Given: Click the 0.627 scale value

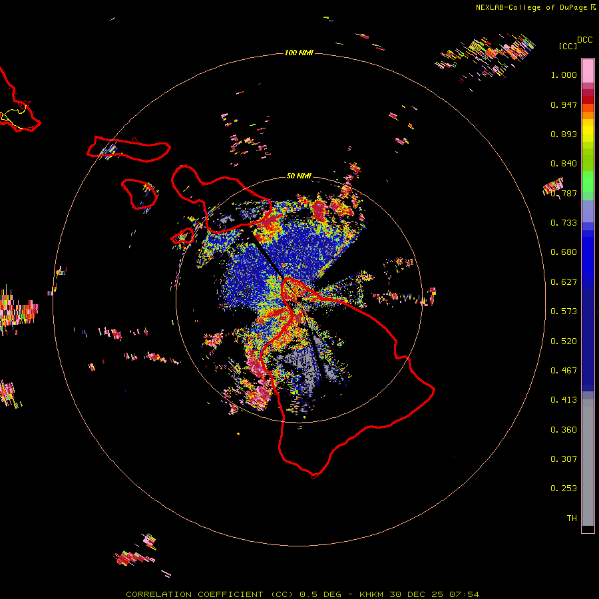Looking at the screenshot, I should 564,282.
